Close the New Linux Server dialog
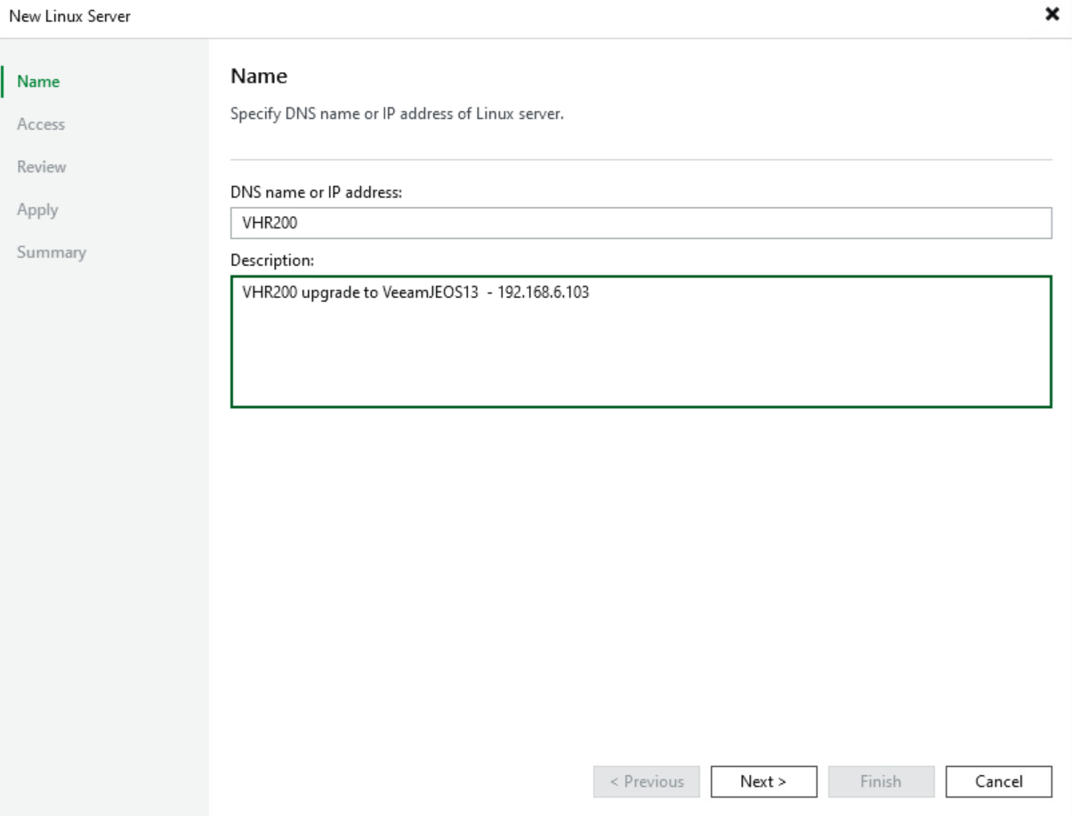 [1052, 14]
